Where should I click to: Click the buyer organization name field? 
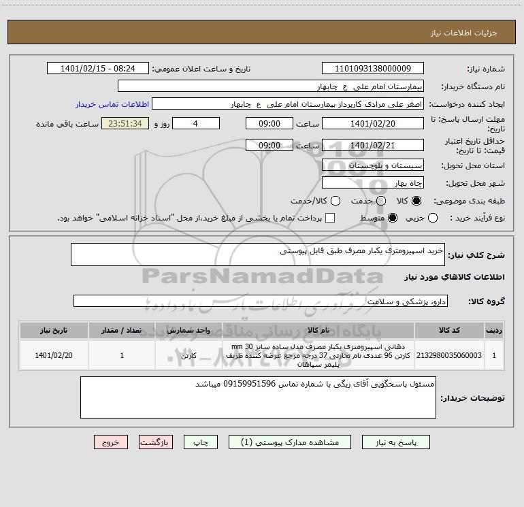(271, 86)
